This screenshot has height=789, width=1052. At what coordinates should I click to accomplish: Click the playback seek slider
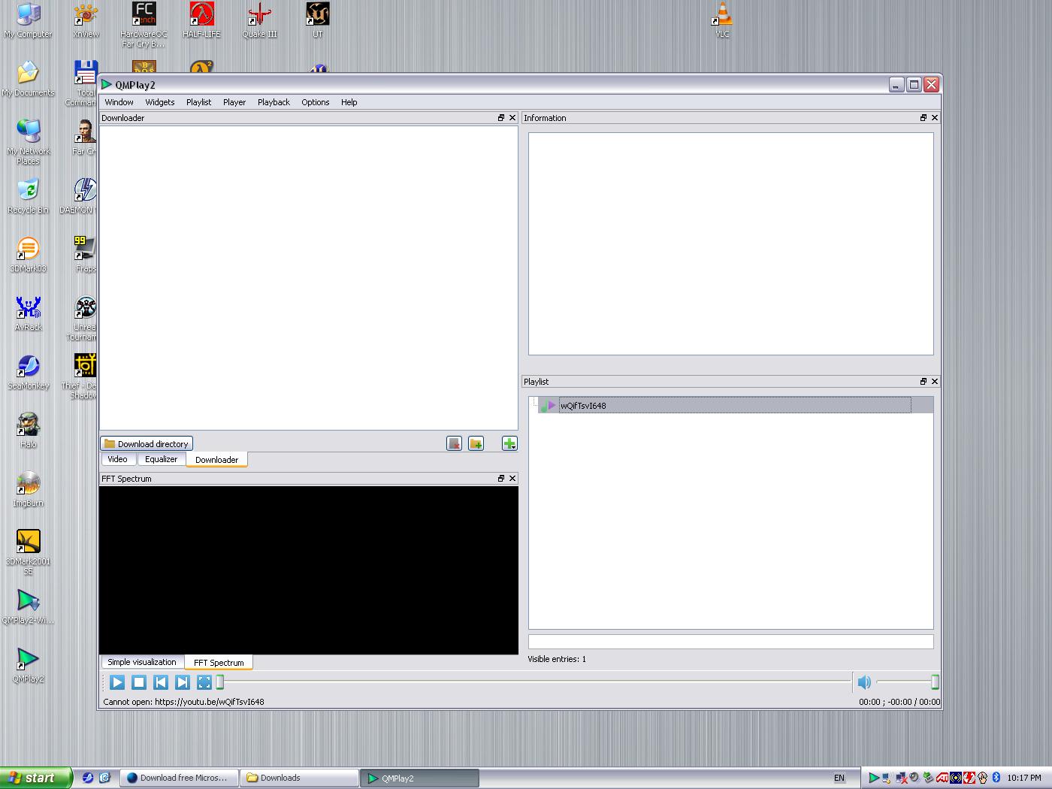coord(534,682)
